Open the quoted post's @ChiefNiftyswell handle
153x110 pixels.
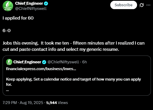[x=63, y=62]
